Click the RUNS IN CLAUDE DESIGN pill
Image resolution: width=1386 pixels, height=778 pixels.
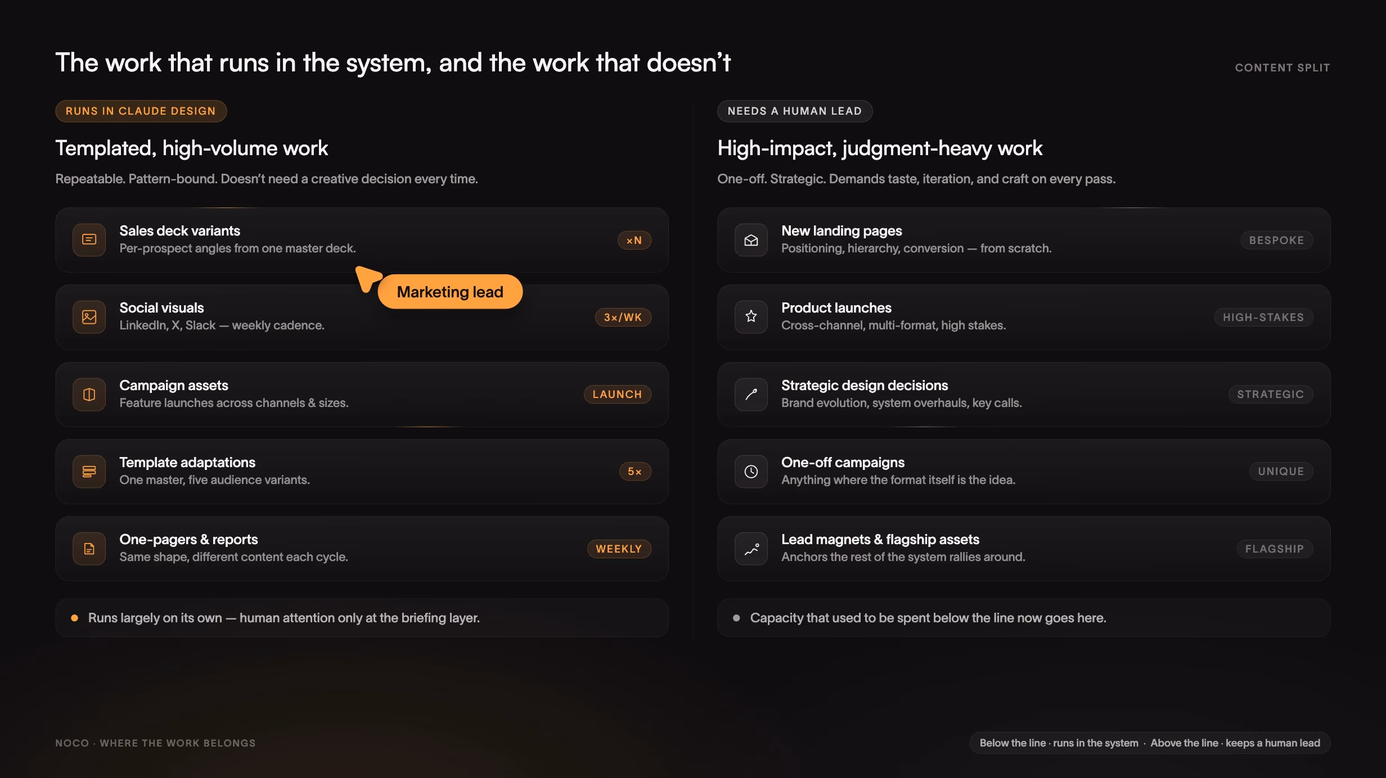coord(141,111)
